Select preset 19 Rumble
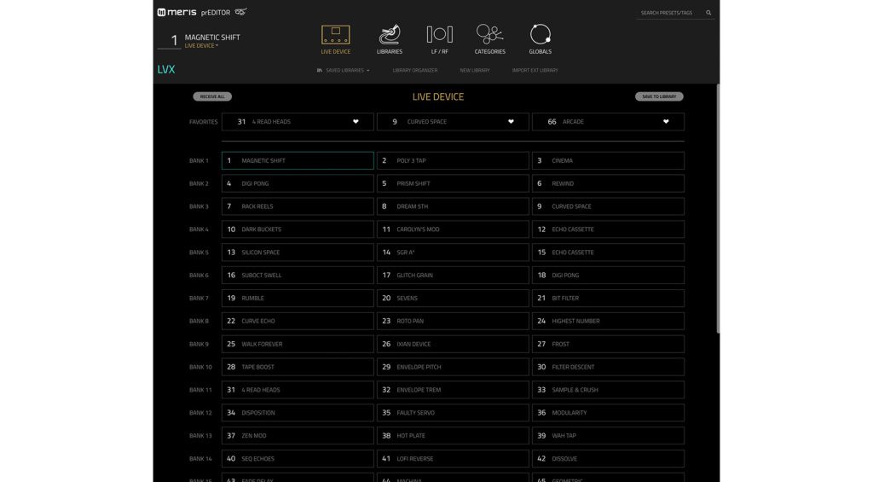Screen dimensions: 873x482 tap(298, 298)
